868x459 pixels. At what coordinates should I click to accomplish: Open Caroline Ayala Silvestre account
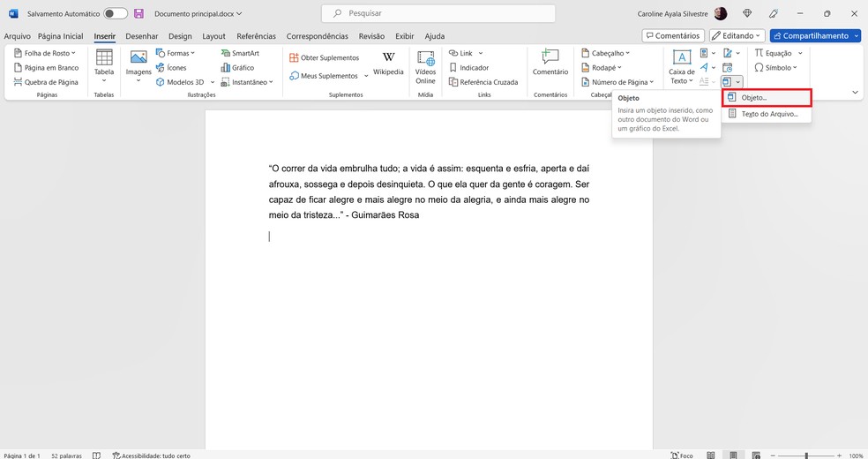(682, 13)
